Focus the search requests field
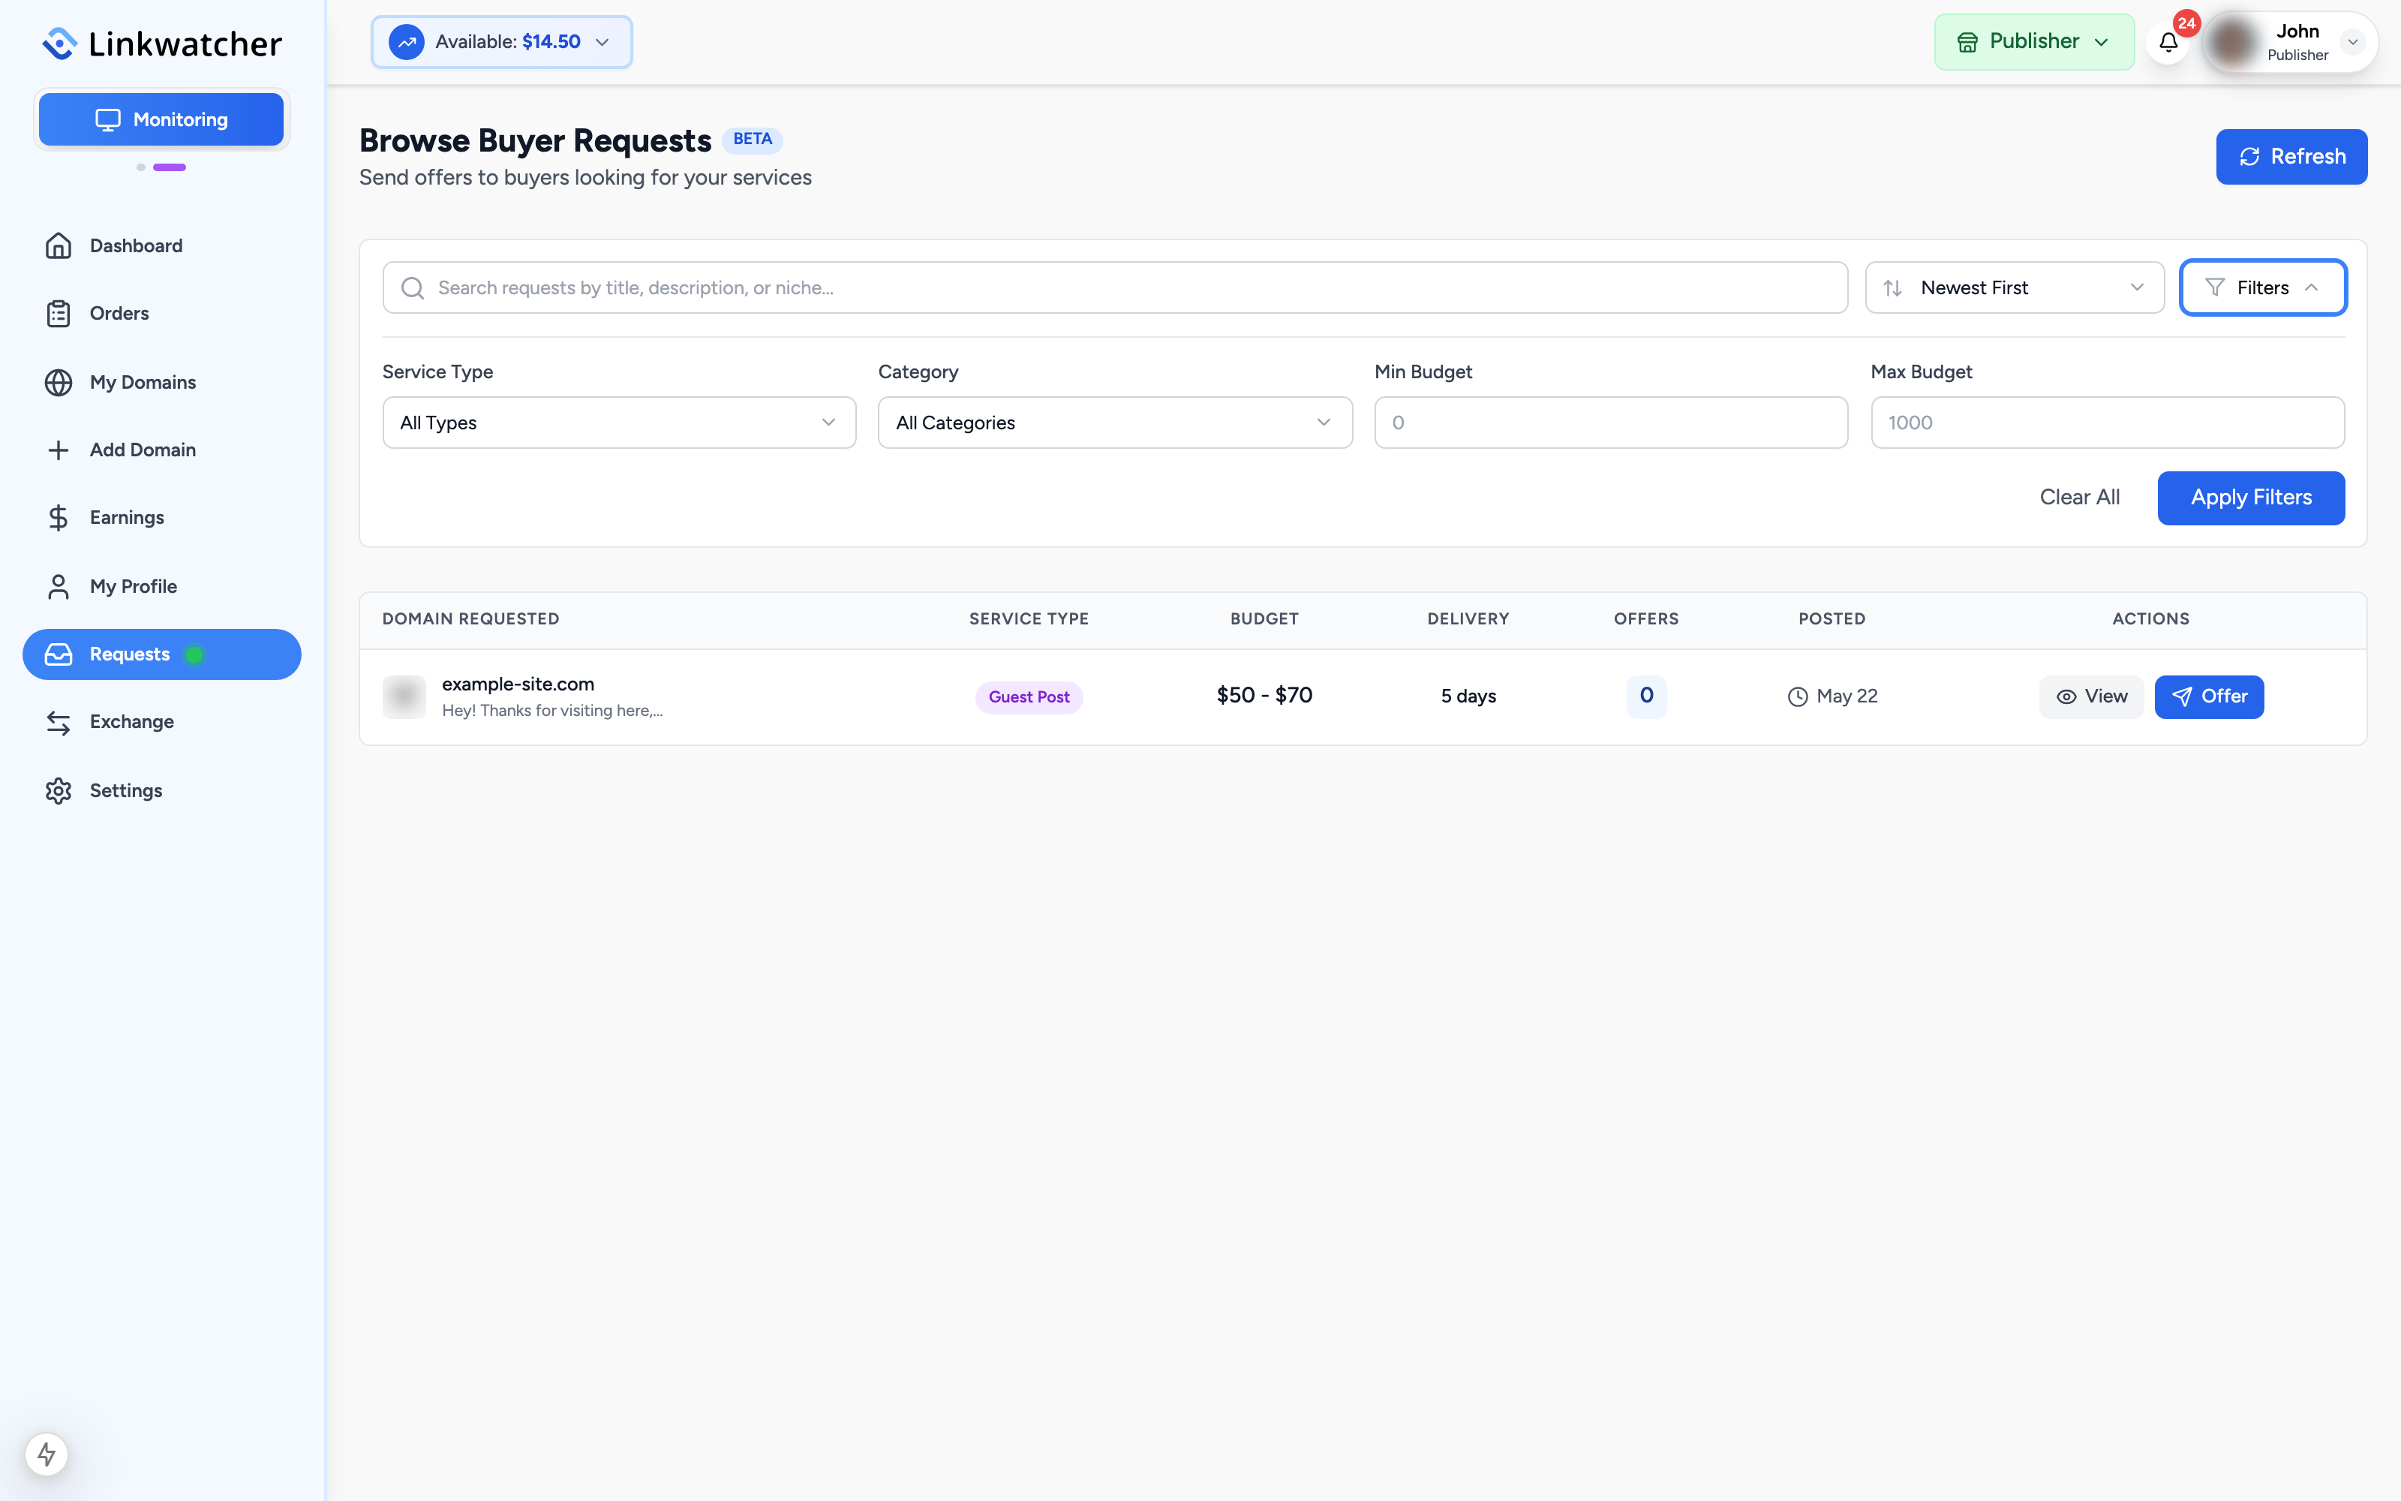 pyautogui.click(x=1115, y=288)
